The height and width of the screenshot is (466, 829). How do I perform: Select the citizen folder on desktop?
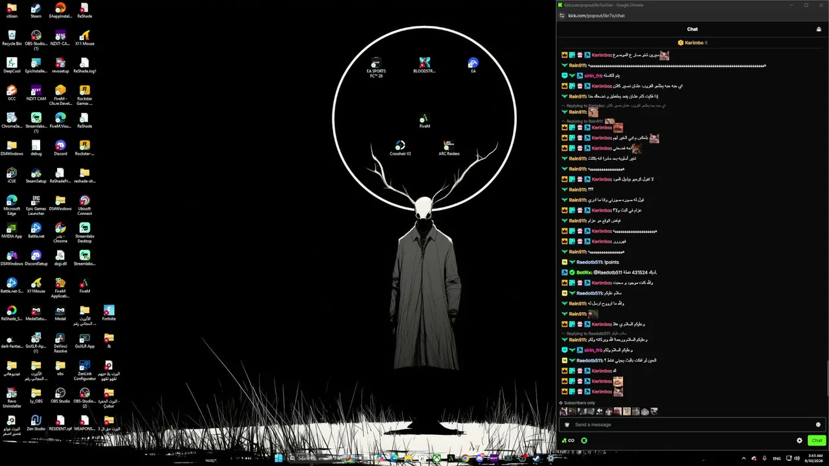12,10
